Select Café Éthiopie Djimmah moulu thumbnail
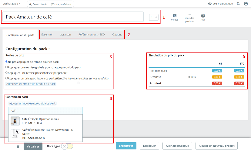Screen dimensions: 251x151 (15, 121)
